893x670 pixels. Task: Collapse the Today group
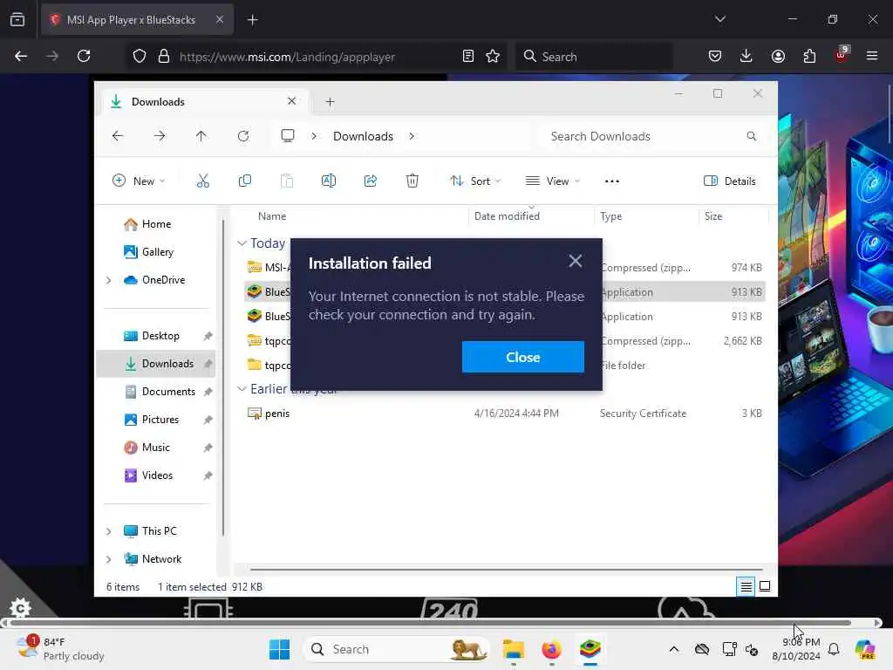[242, 243]
